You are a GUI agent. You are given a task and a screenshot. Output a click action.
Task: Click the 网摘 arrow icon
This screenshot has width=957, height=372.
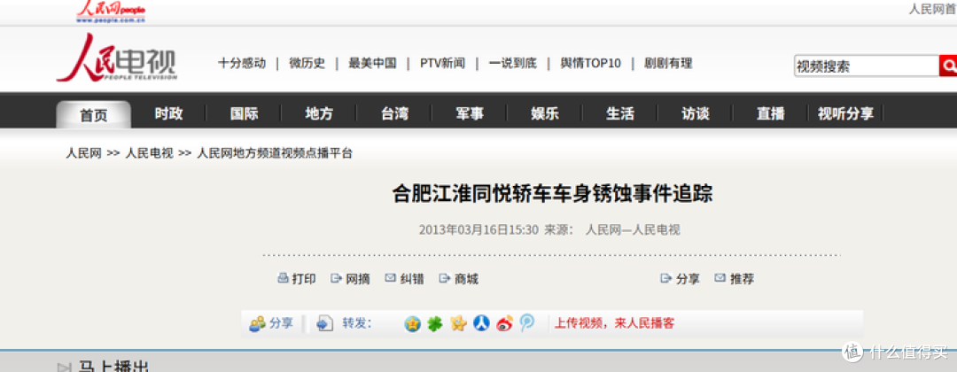point(336,278)
